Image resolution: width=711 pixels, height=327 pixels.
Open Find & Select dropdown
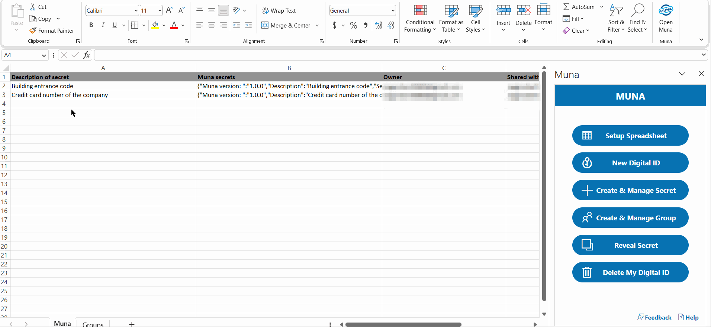[637, 19]
